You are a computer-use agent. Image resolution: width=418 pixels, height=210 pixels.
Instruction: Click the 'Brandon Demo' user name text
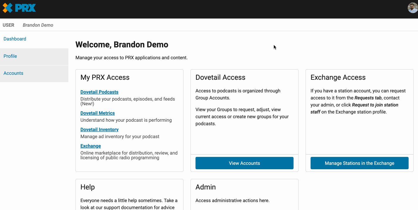coord(38,25)
